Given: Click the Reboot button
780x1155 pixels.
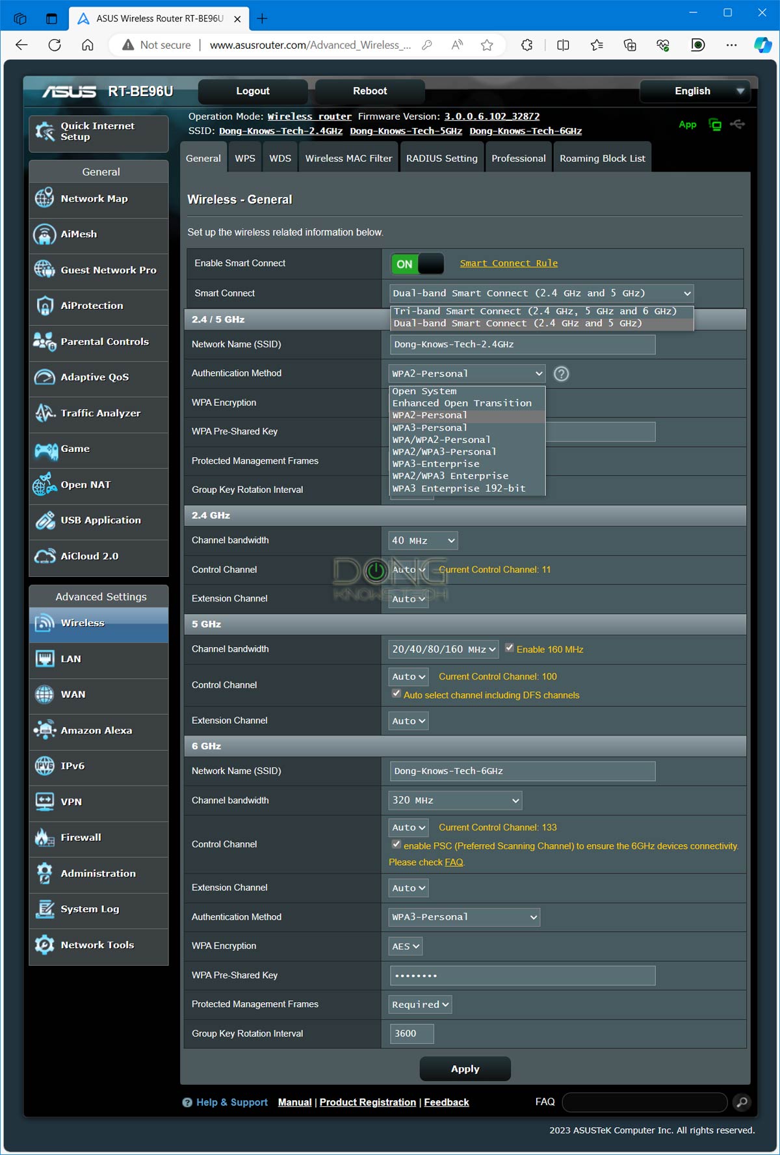Looking at the screenshot, I should pyautogui.click(x=370, y=92).
